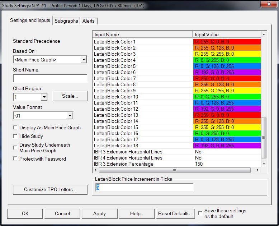This screenshot has height=226, width=279.
Task: Switch to the Subgraphs tab
Action: click(66, 21)
